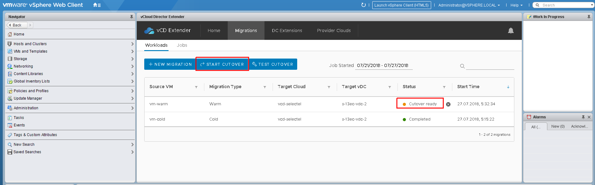
Task: Pin the Alarms panel
Action: (x=583, y=117)
